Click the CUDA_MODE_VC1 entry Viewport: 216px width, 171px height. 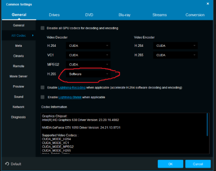[55, 143]
